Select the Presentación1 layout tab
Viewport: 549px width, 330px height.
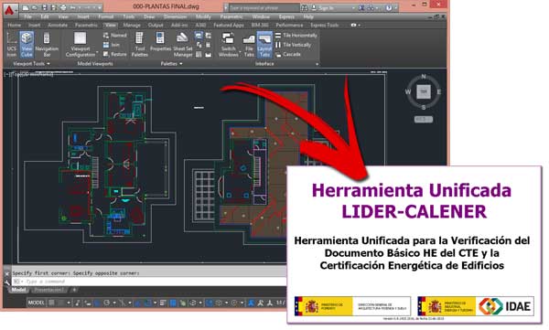click(49, 290)
